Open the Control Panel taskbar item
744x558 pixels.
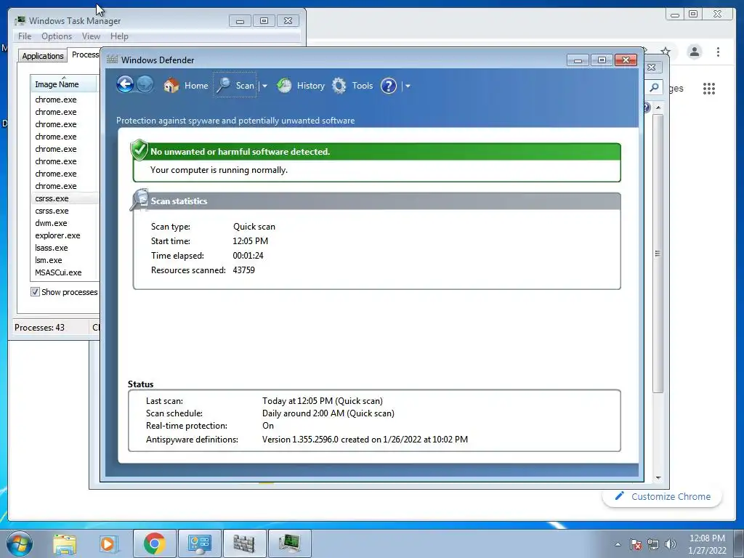pos(199,543)
